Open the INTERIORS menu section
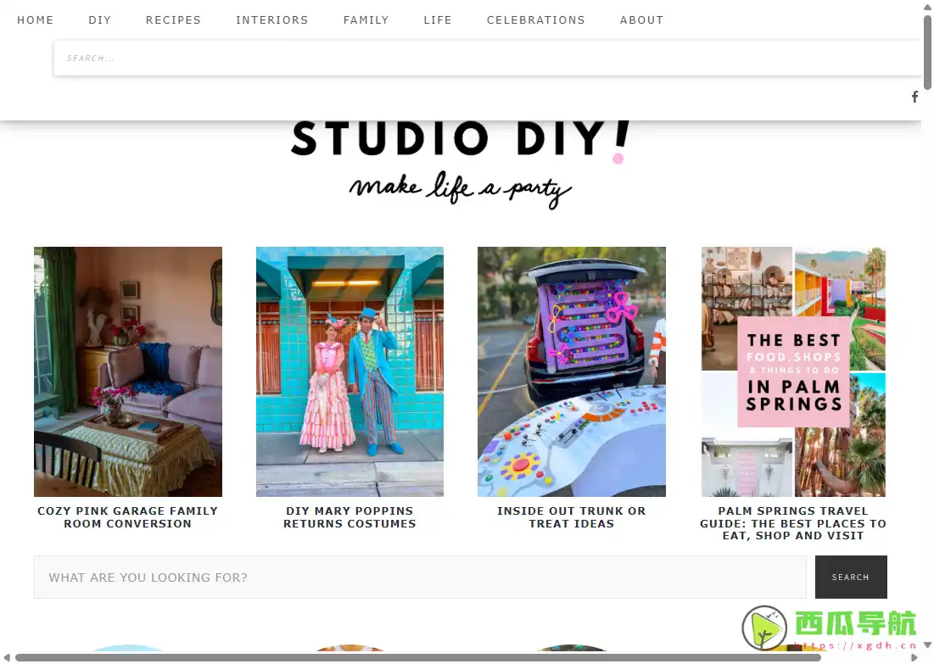This screenshot has width=934, height=664. [271, 20]
